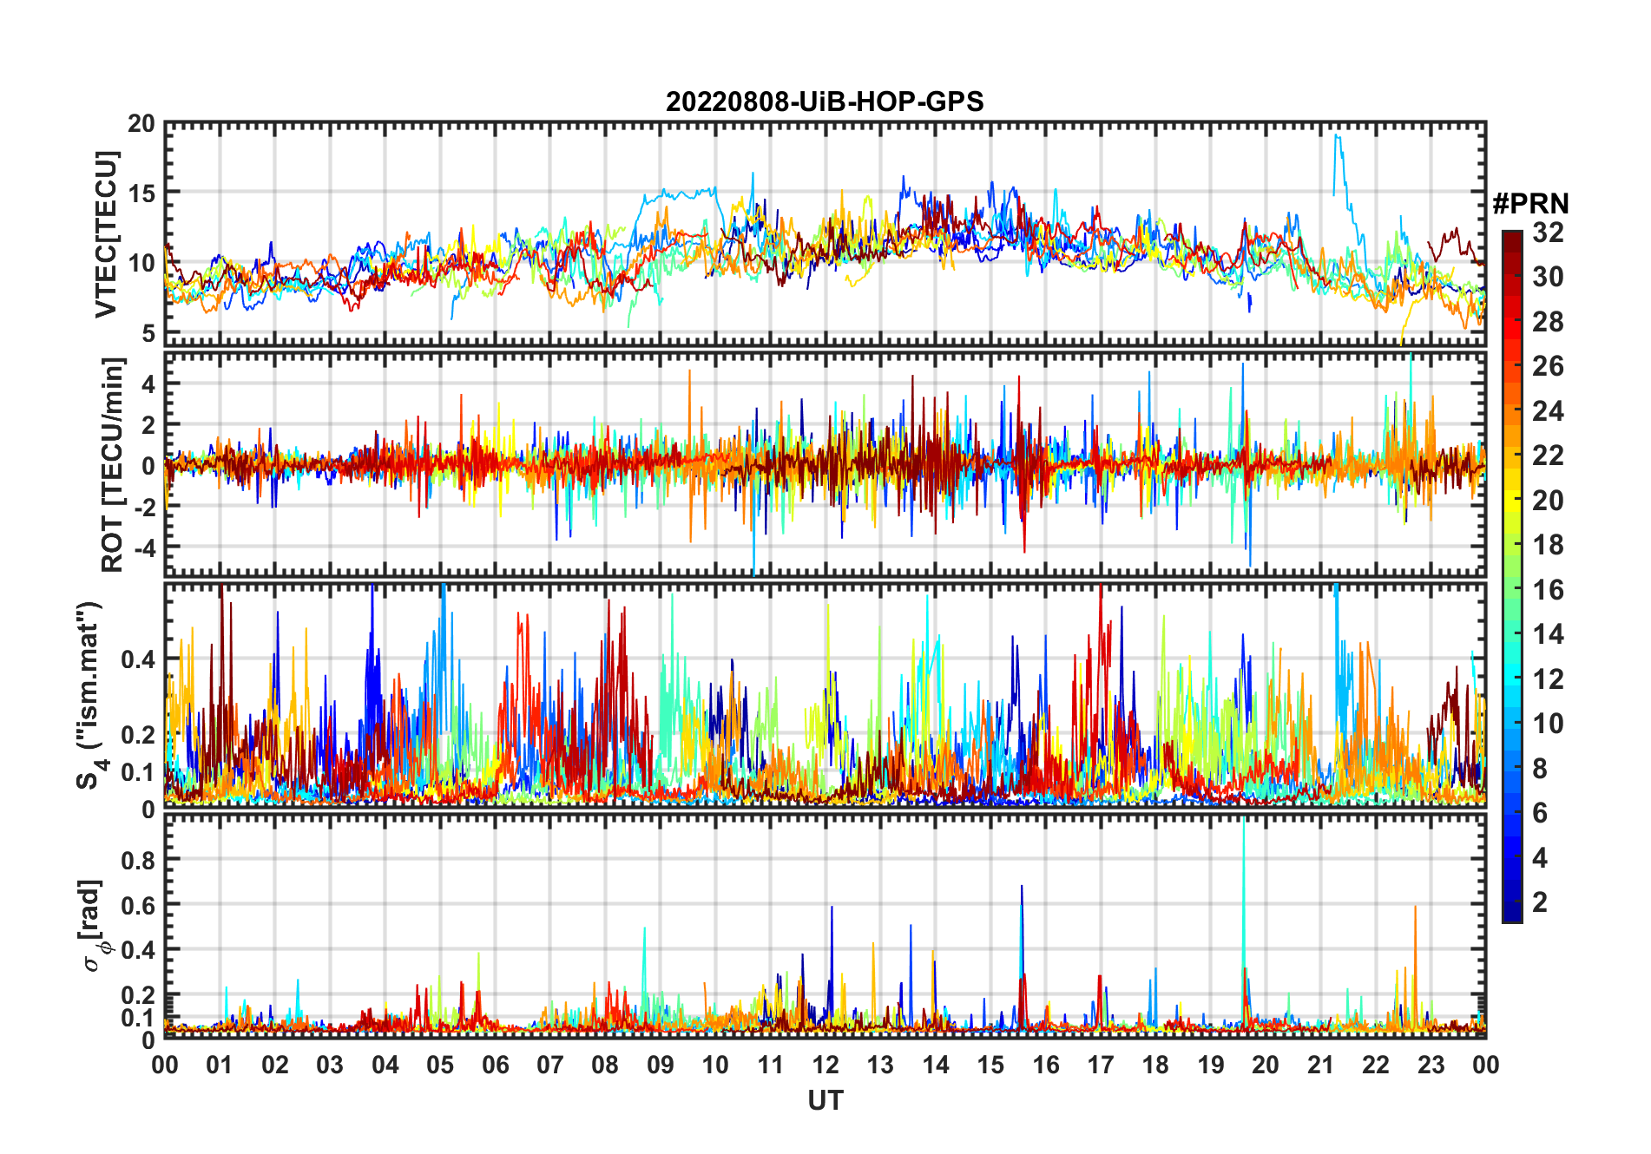Select colorbar tick label 28
This screenshot has width=1651, height=1154.
click(1548, 322)
